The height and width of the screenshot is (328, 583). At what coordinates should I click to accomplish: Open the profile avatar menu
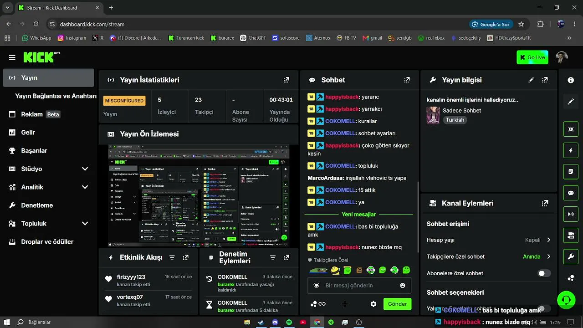(x=562, y=57)
